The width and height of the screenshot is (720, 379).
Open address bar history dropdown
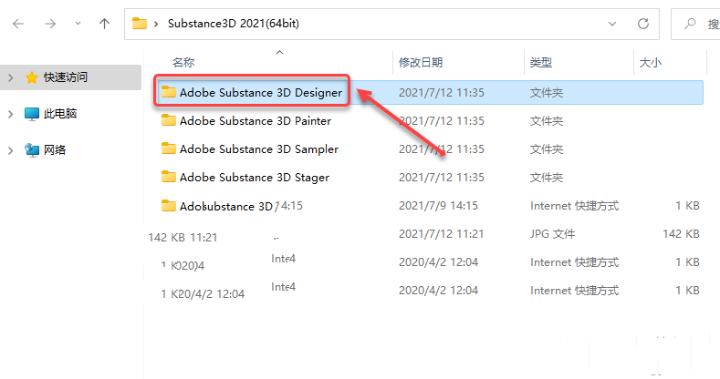click(x=612, y=24)
